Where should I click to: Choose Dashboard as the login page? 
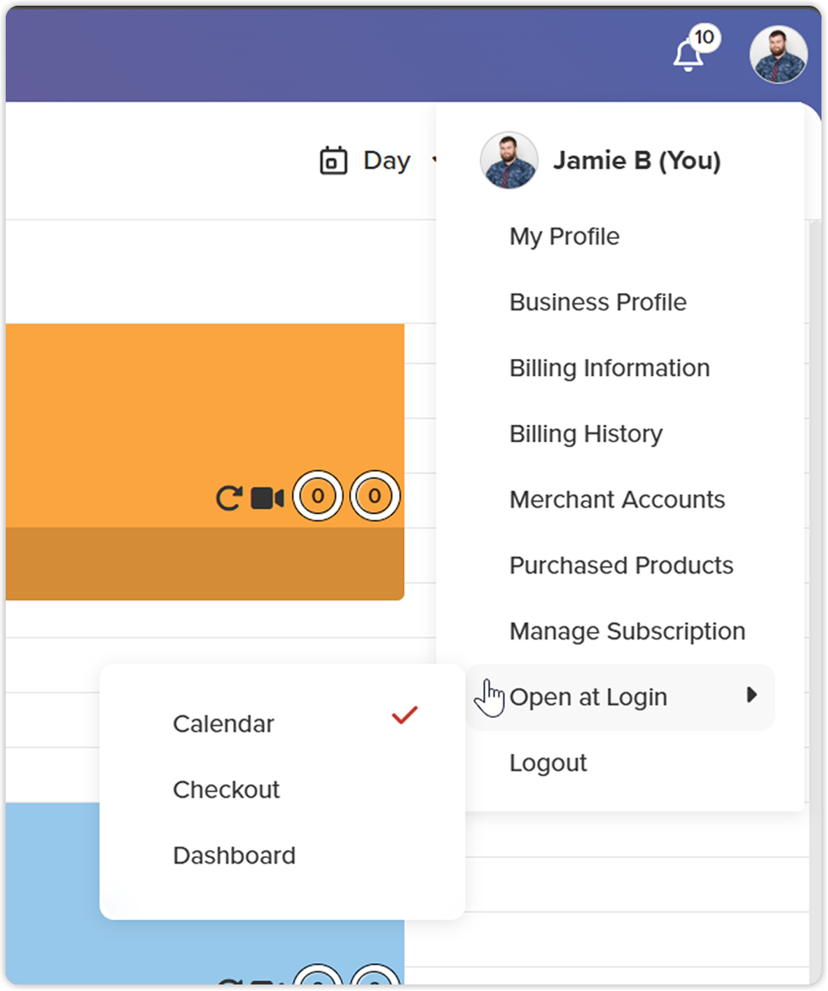(x=234, y=856)
